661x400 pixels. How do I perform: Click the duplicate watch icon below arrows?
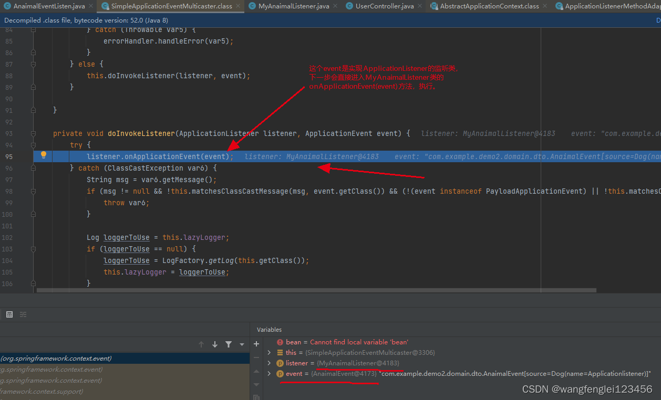tap(256, 397)
